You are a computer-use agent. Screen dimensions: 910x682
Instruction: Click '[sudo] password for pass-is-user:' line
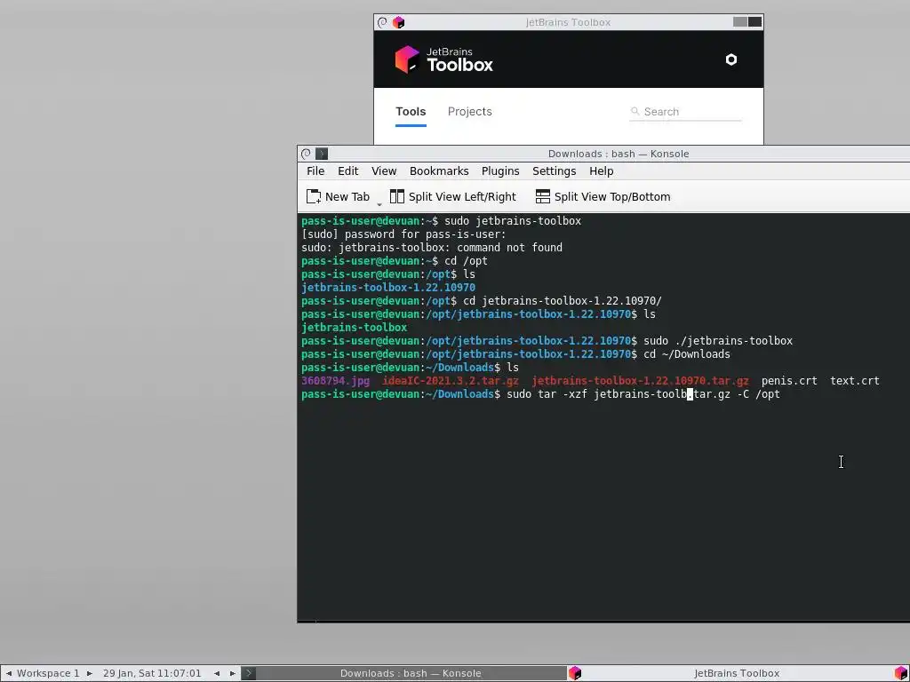point(404,234)
